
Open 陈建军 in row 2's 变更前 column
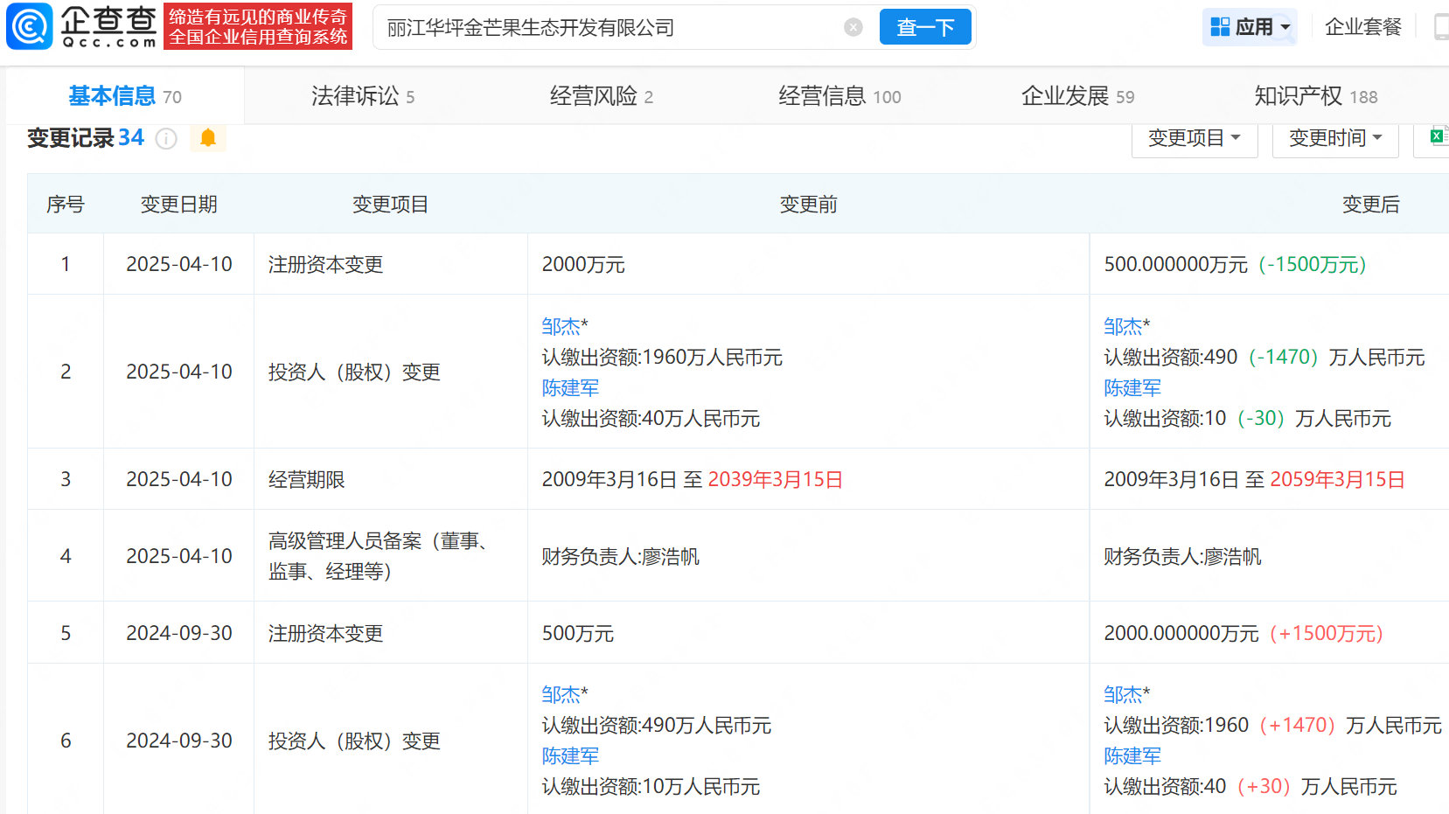point(570,388)
